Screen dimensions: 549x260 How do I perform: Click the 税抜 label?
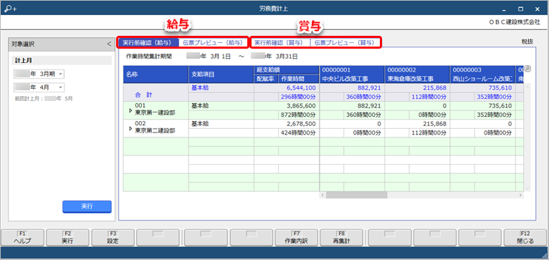pos(527,42)
